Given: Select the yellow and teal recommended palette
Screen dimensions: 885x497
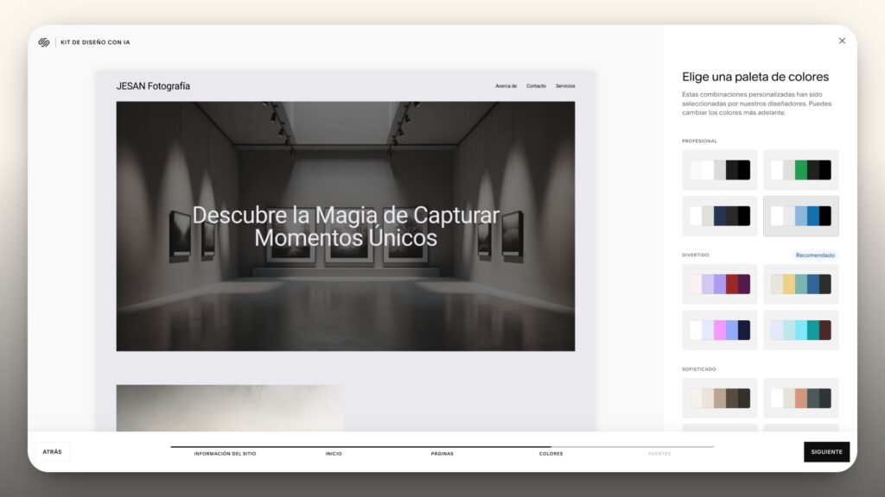Looking at the screenshot, I should coord(800,284).
